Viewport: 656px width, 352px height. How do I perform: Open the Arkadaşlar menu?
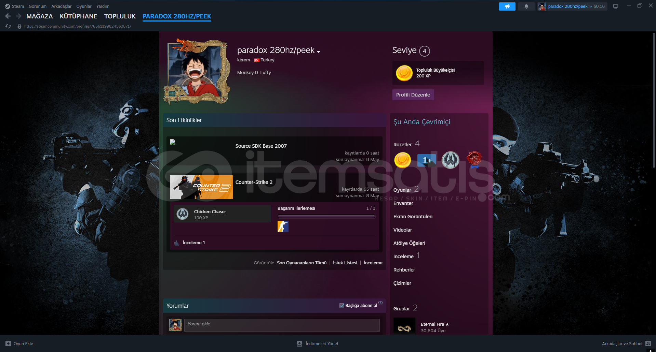coord(62,6)
